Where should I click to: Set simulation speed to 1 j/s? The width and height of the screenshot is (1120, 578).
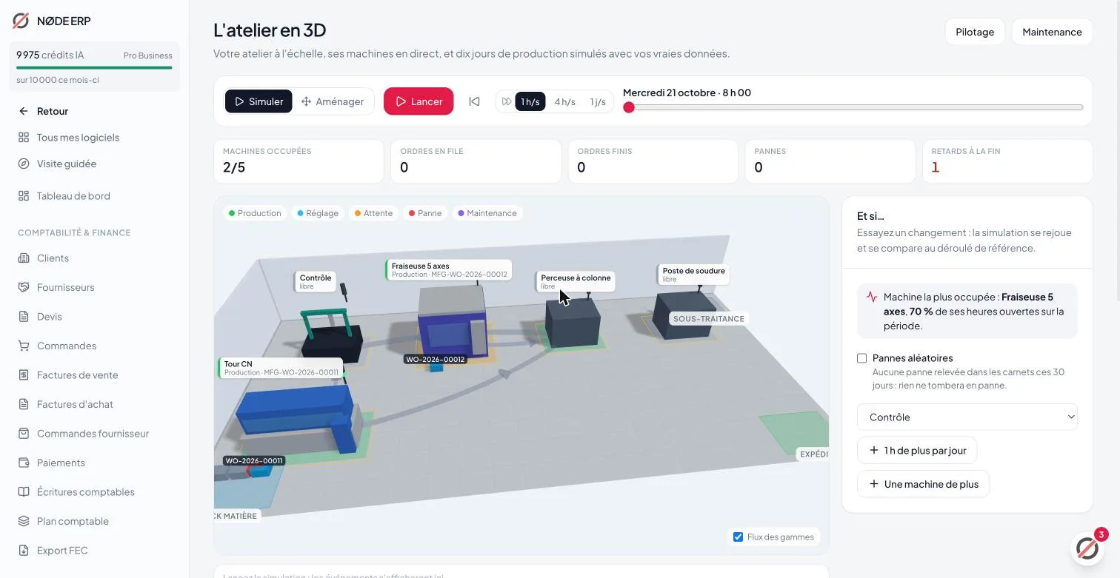[597, 102]
